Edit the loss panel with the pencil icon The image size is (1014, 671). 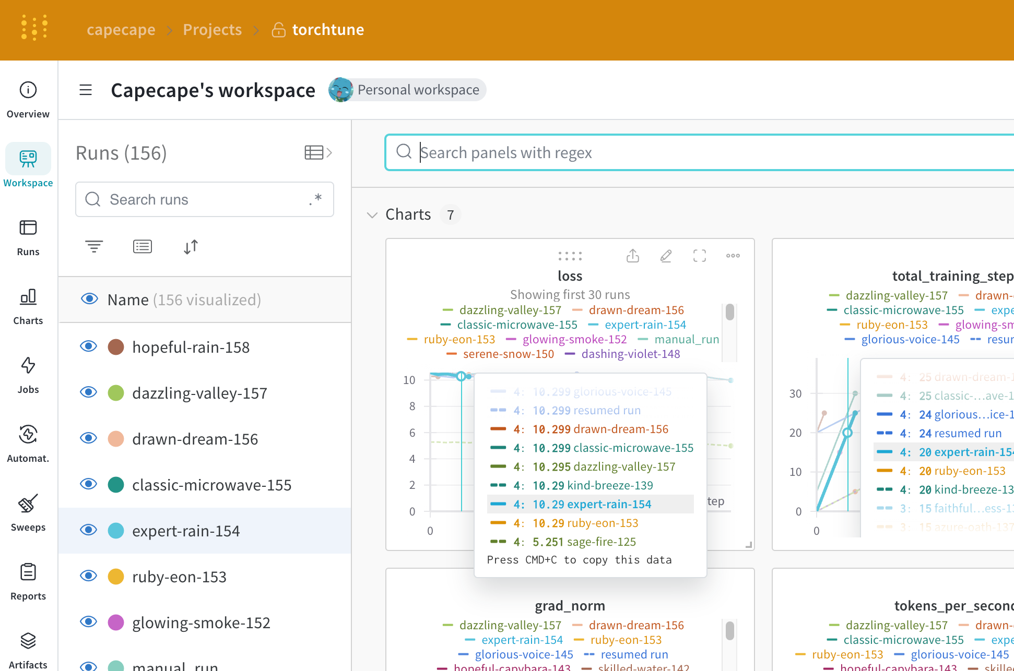666,256
